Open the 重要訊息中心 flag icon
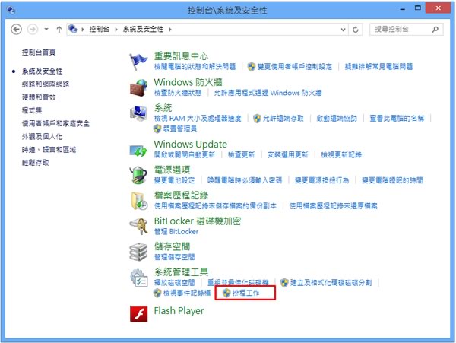The image size is (456, 343). [138, 62]
